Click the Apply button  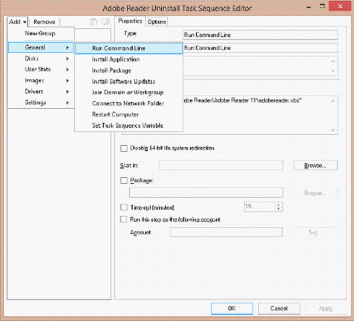pos(326,308)
